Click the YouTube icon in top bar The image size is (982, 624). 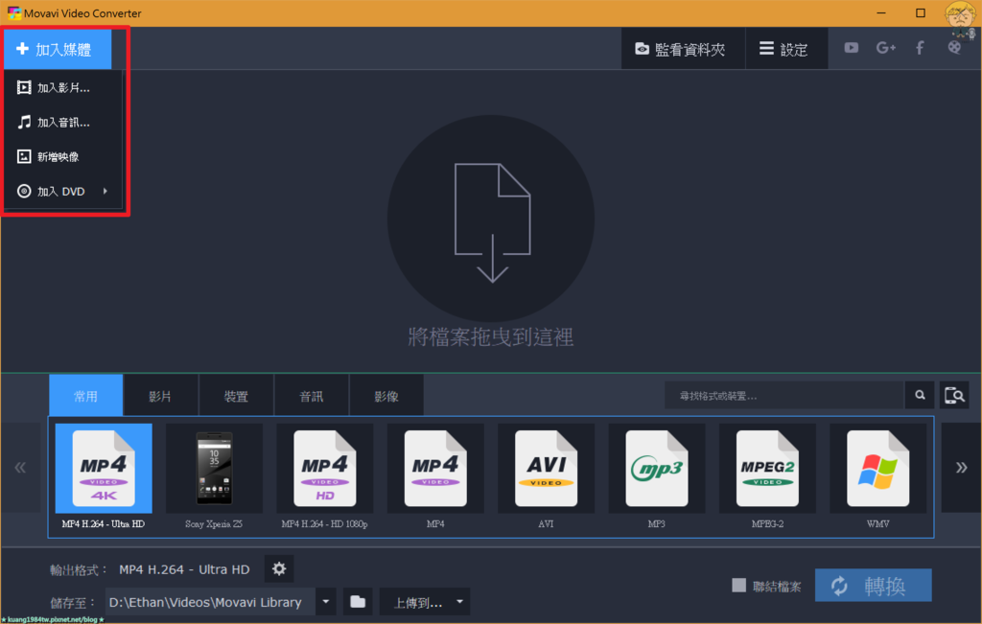[x=852, y=48]
